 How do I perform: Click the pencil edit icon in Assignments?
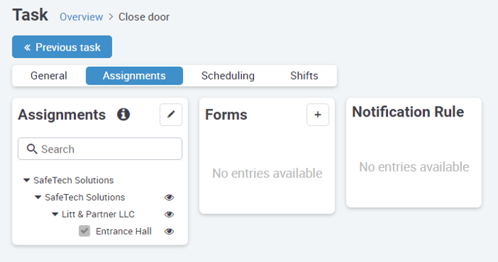[171, 114]
